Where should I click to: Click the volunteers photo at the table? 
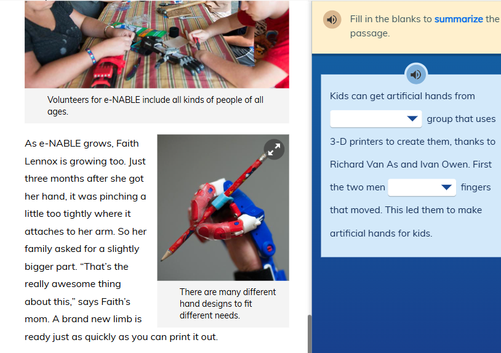pyautogui.click(x=157, y=44)
